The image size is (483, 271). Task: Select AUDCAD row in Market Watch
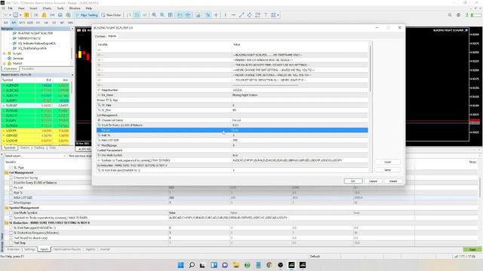[35, 90]
